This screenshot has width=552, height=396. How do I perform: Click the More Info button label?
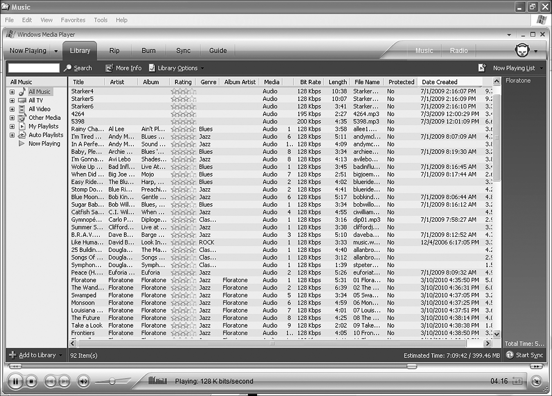click(128, 68)
